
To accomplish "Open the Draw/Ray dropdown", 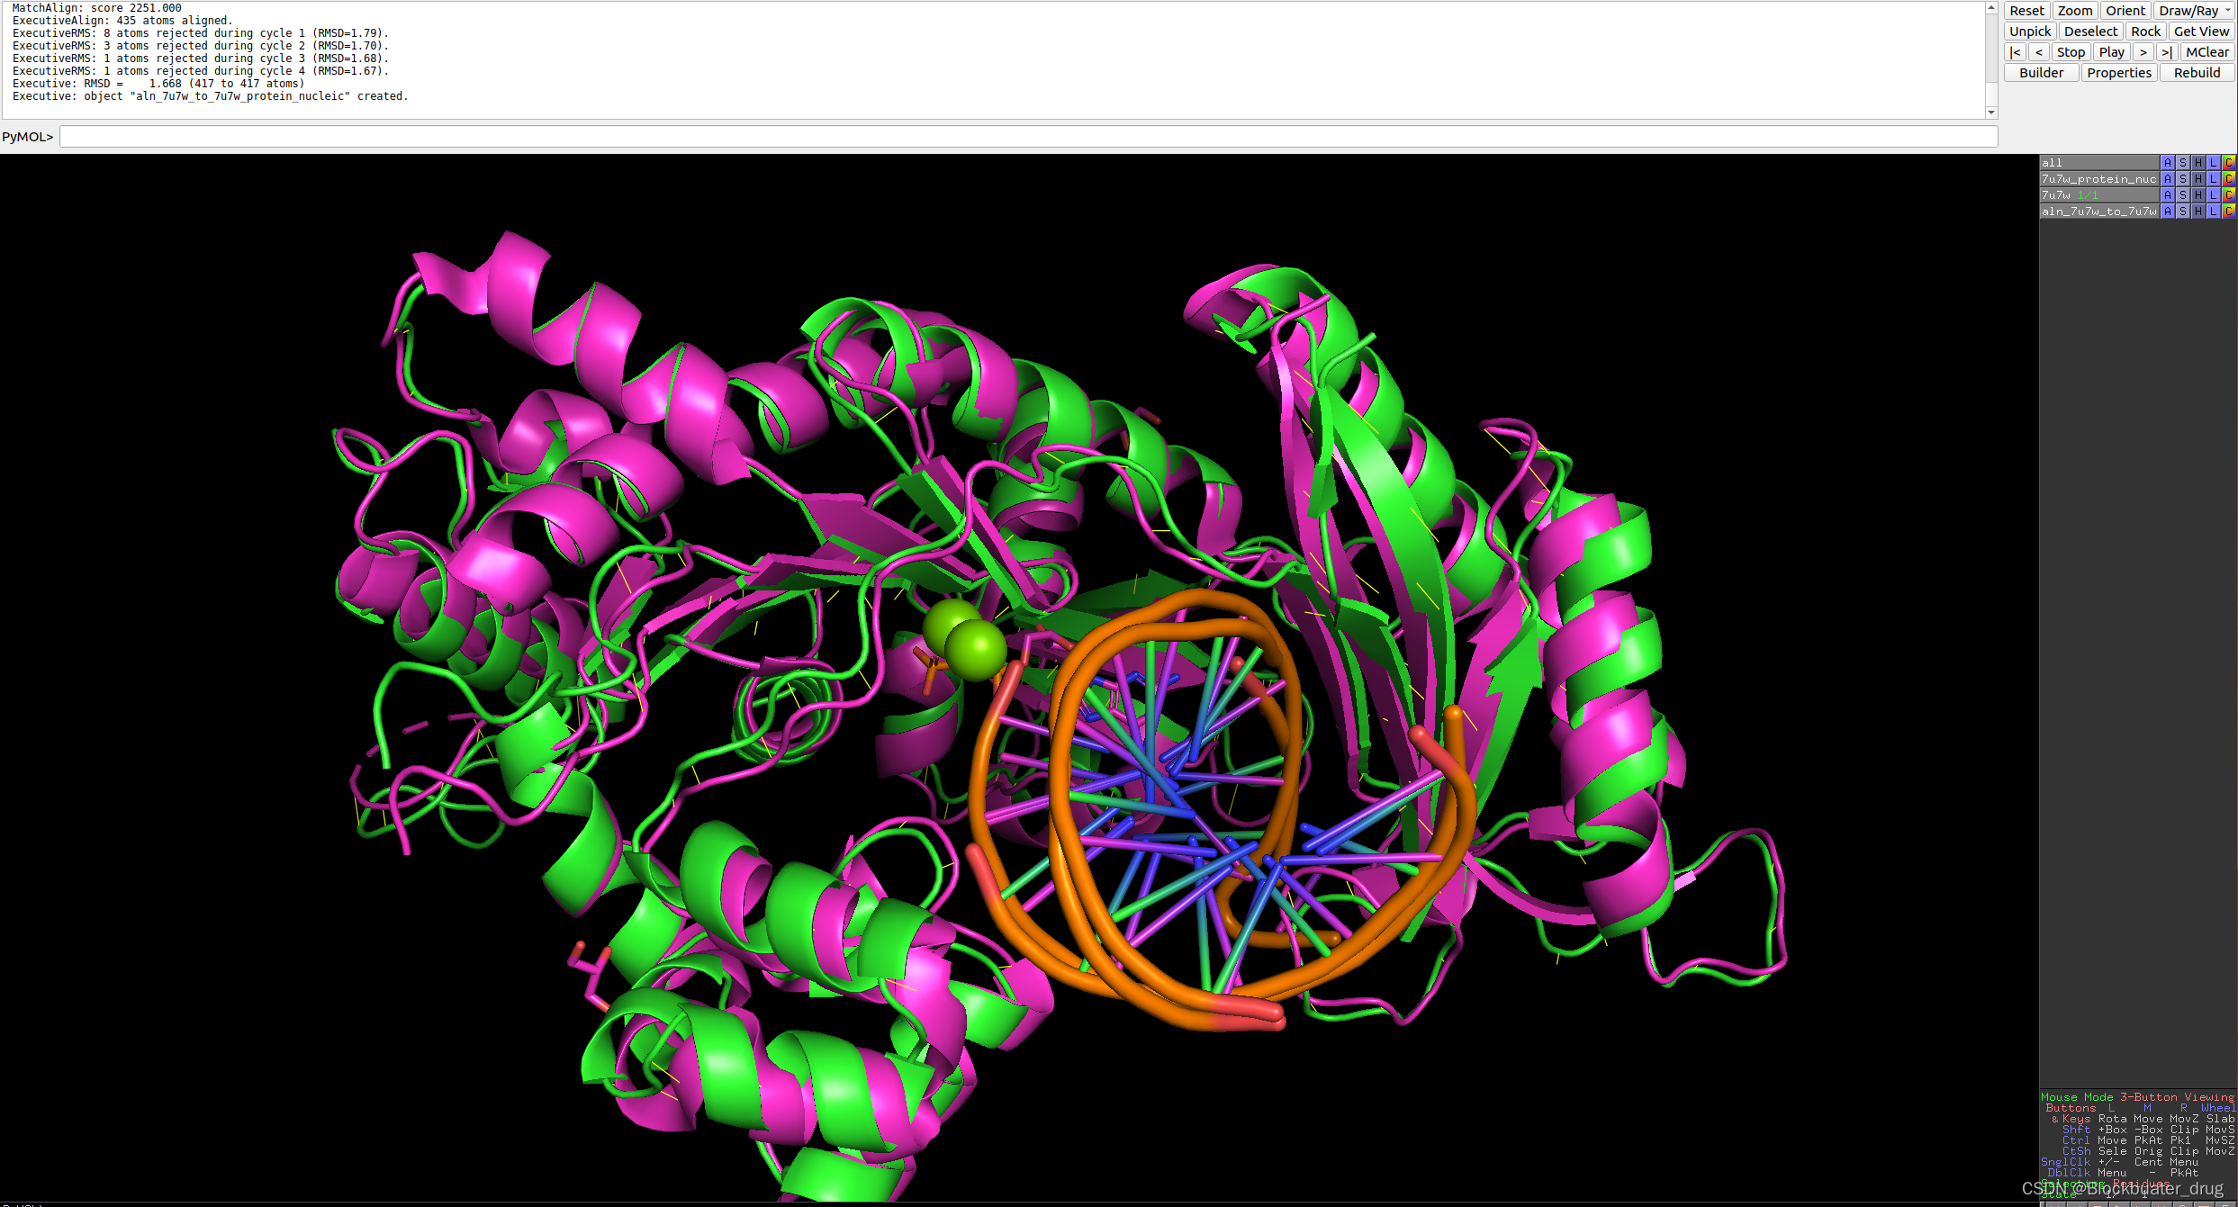I will [x=2194, y=11].
